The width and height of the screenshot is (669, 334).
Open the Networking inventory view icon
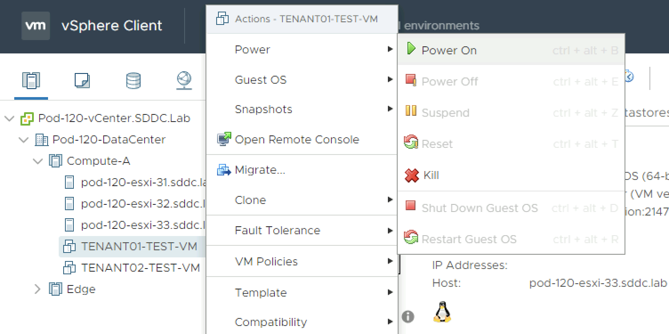pos(184,81)
